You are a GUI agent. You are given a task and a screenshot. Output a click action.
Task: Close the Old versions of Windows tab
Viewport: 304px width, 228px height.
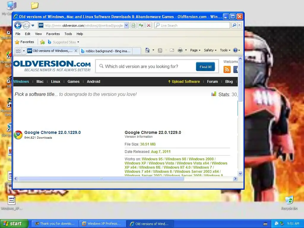(x=76, y=51)
